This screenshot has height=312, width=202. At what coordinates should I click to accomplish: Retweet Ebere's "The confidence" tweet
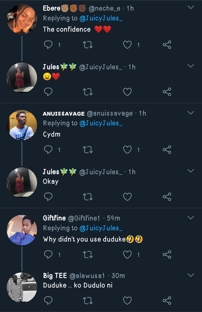pyautogui.click(x=88, y=45)
